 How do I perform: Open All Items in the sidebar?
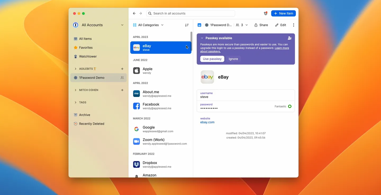coord(98,39)
